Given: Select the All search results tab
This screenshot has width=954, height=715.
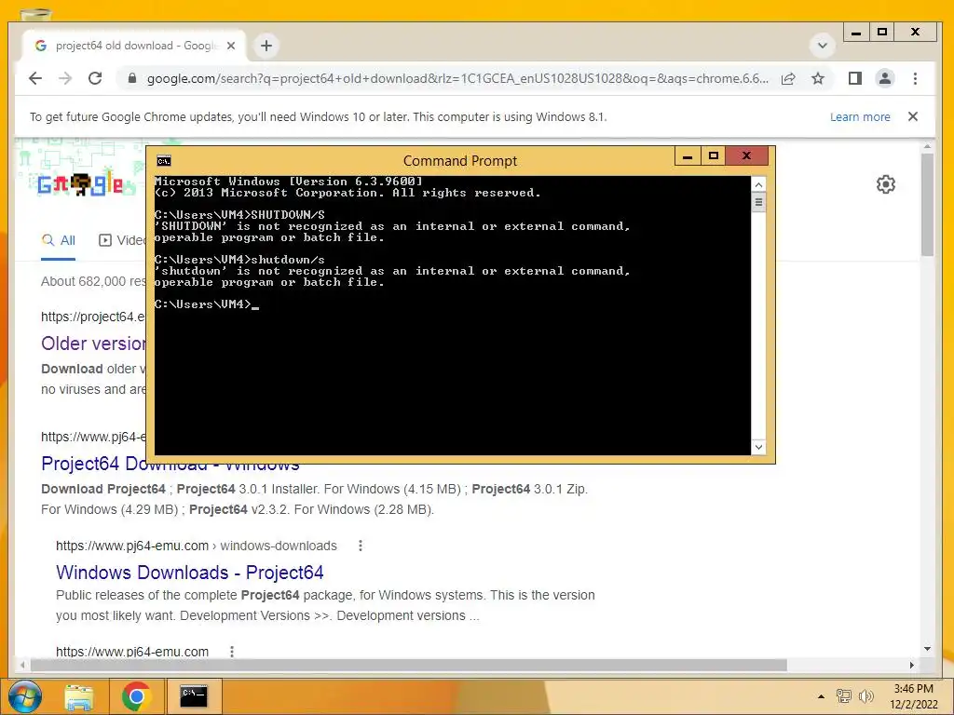Looking at the screenshot, I should click(59, 240).
